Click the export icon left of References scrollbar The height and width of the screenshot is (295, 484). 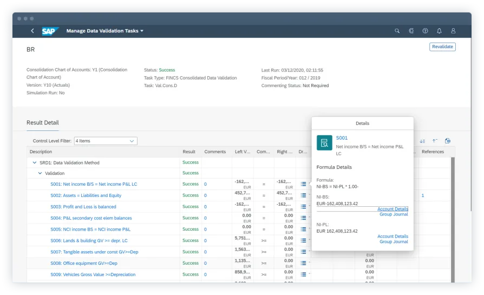pos(448,141)
